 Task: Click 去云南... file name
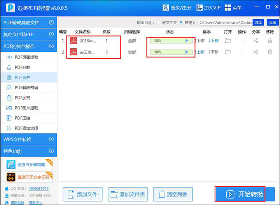coord(87,52)
